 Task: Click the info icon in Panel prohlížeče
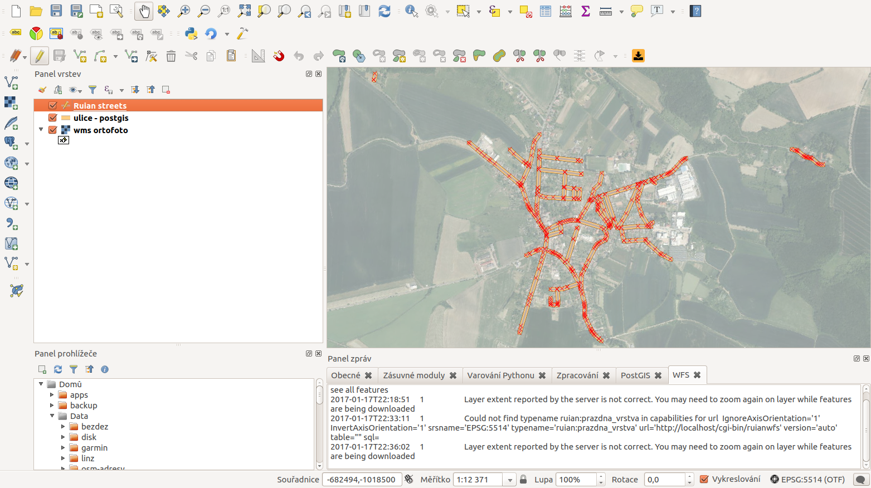click(104, 369)
